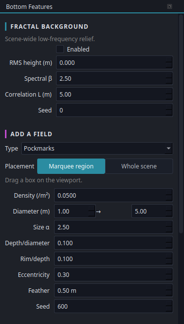Click the Density (/m²) input field

coord(114,196)
